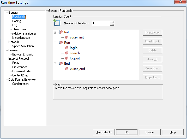Select the Run label in run logic tree
Viewport: 187px width, 139px height.
67,43
